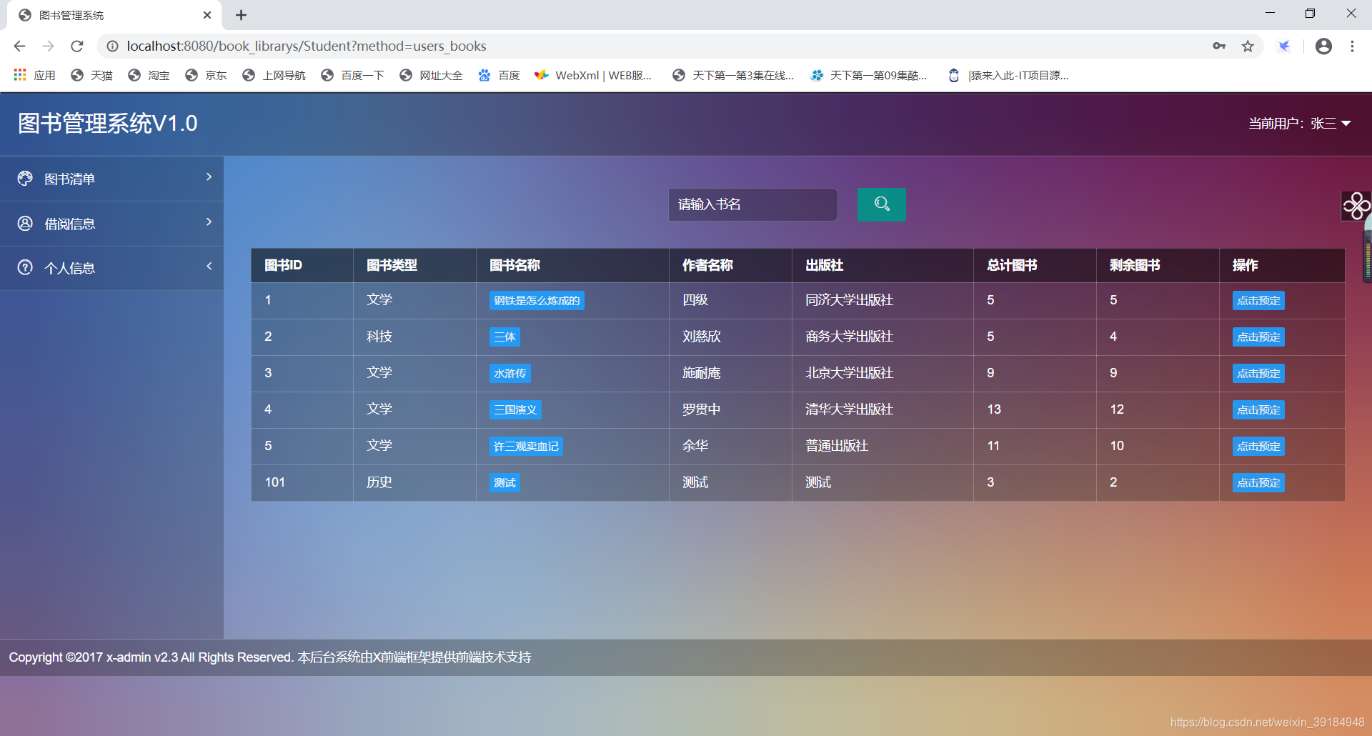Open the WebXml bookmark
1372x736 pixels.
[593, 75]
